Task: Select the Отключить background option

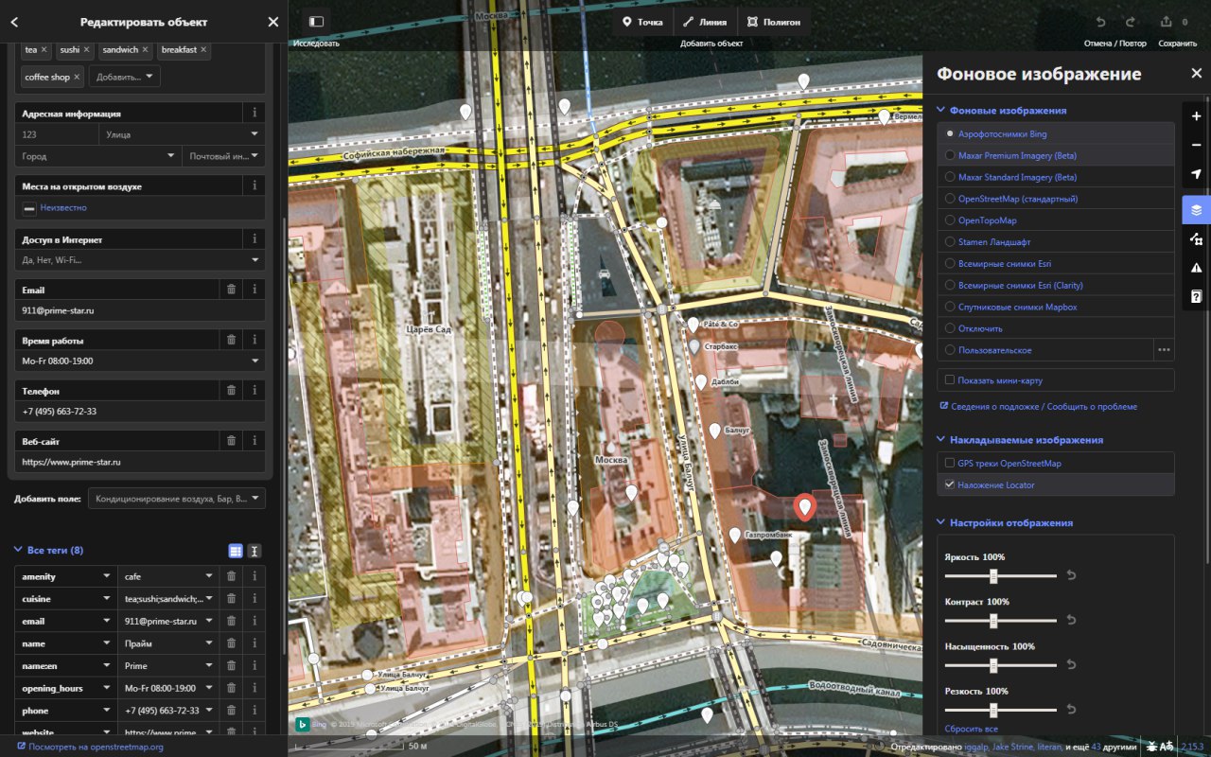Action: [x=1056, y=328]
